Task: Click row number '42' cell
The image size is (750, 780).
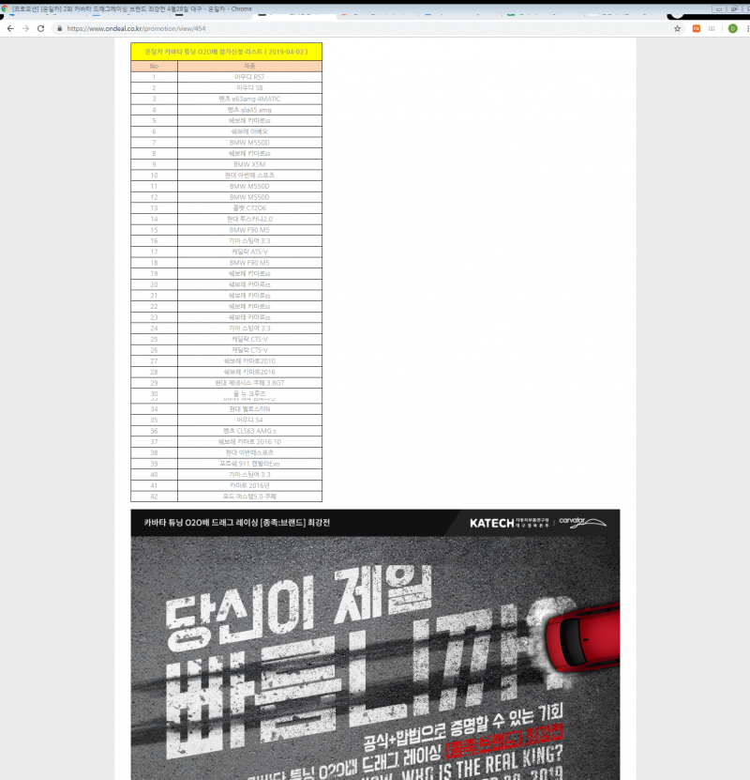Action: point(154,497)
